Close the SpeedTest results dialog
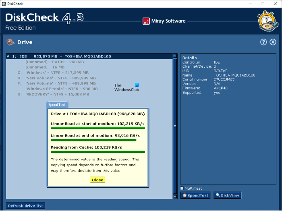Image resolution: width=282 pixels, height=211 pixels. pos(97,180)
